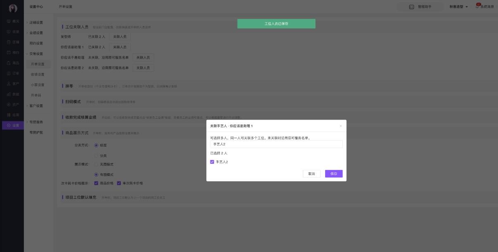Click 保存 to save the dialog
This screenshot has height=252, width=498.
(x=334, y=174)
